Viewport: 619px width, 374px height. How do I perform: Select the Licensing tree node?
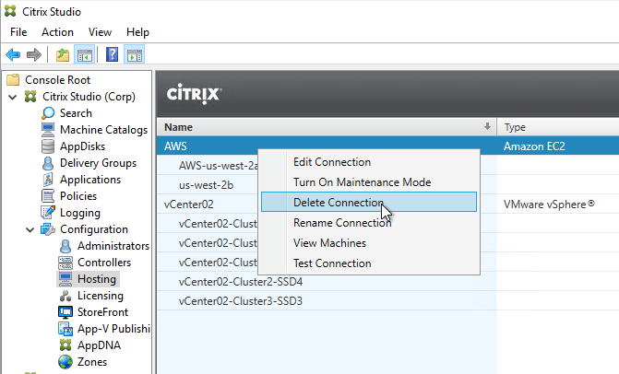[101, 296]
